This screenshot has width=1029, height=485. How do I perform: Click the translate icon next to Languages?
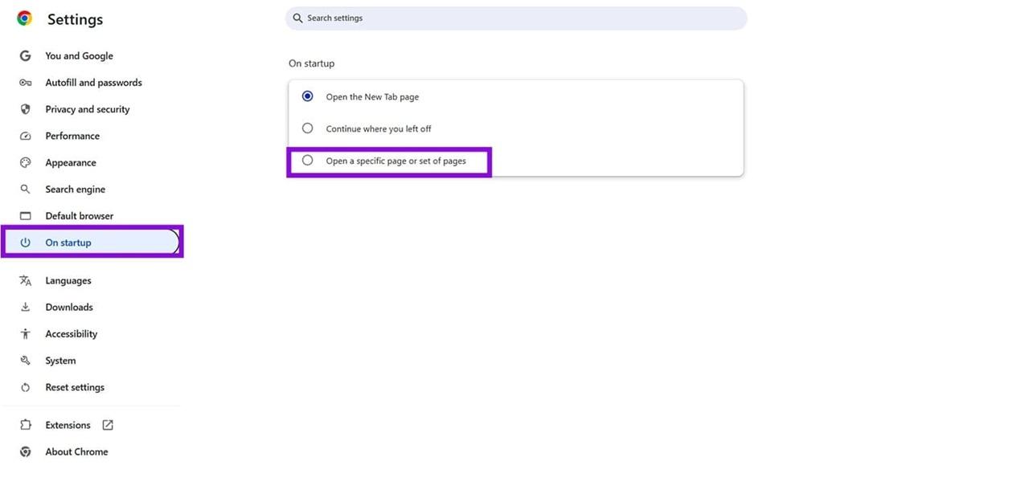pos(26,280)
